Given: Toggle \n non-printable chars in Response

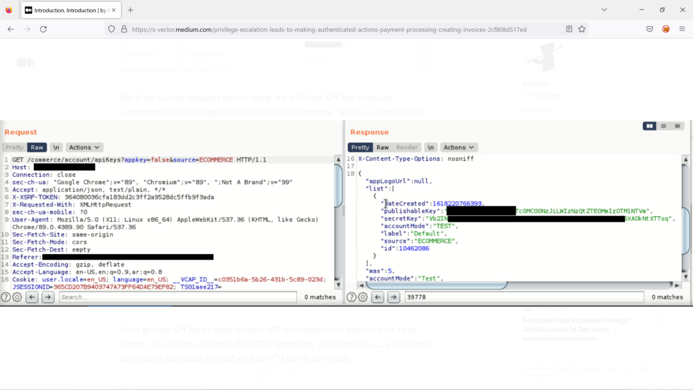Looking at the screenshot, I should coord(430,147).
